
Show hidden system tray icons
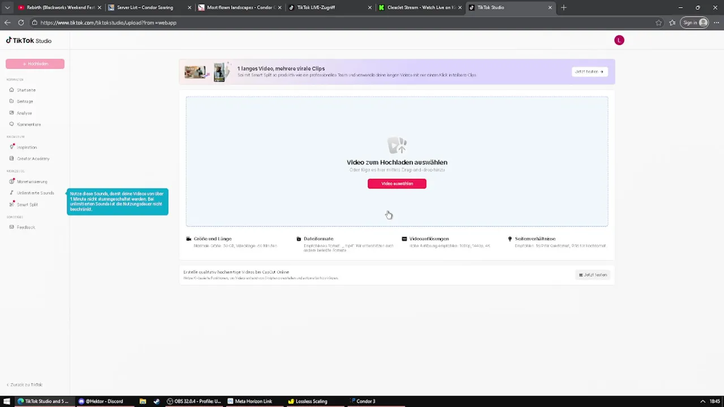click(x=703, y=401)
